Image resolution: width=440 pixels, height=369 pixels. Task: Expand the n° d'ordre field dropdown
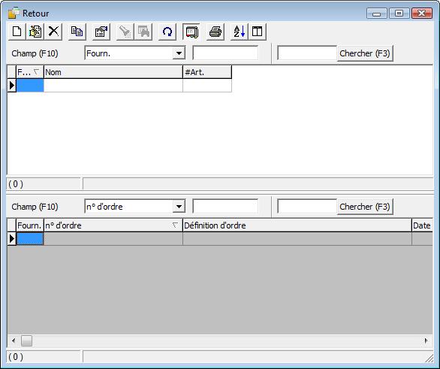(179, 207)
